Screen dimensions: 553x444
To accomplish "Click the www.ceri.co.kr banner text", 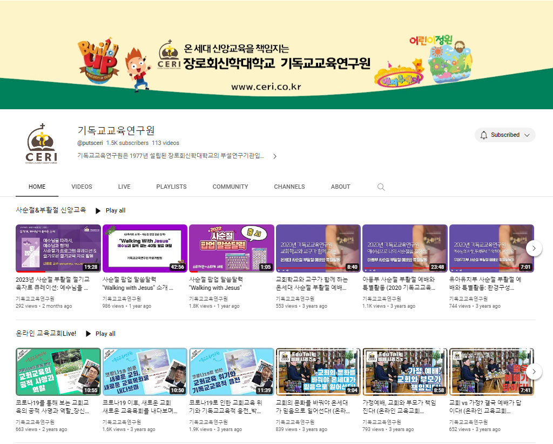I will [x=266, y=87].
